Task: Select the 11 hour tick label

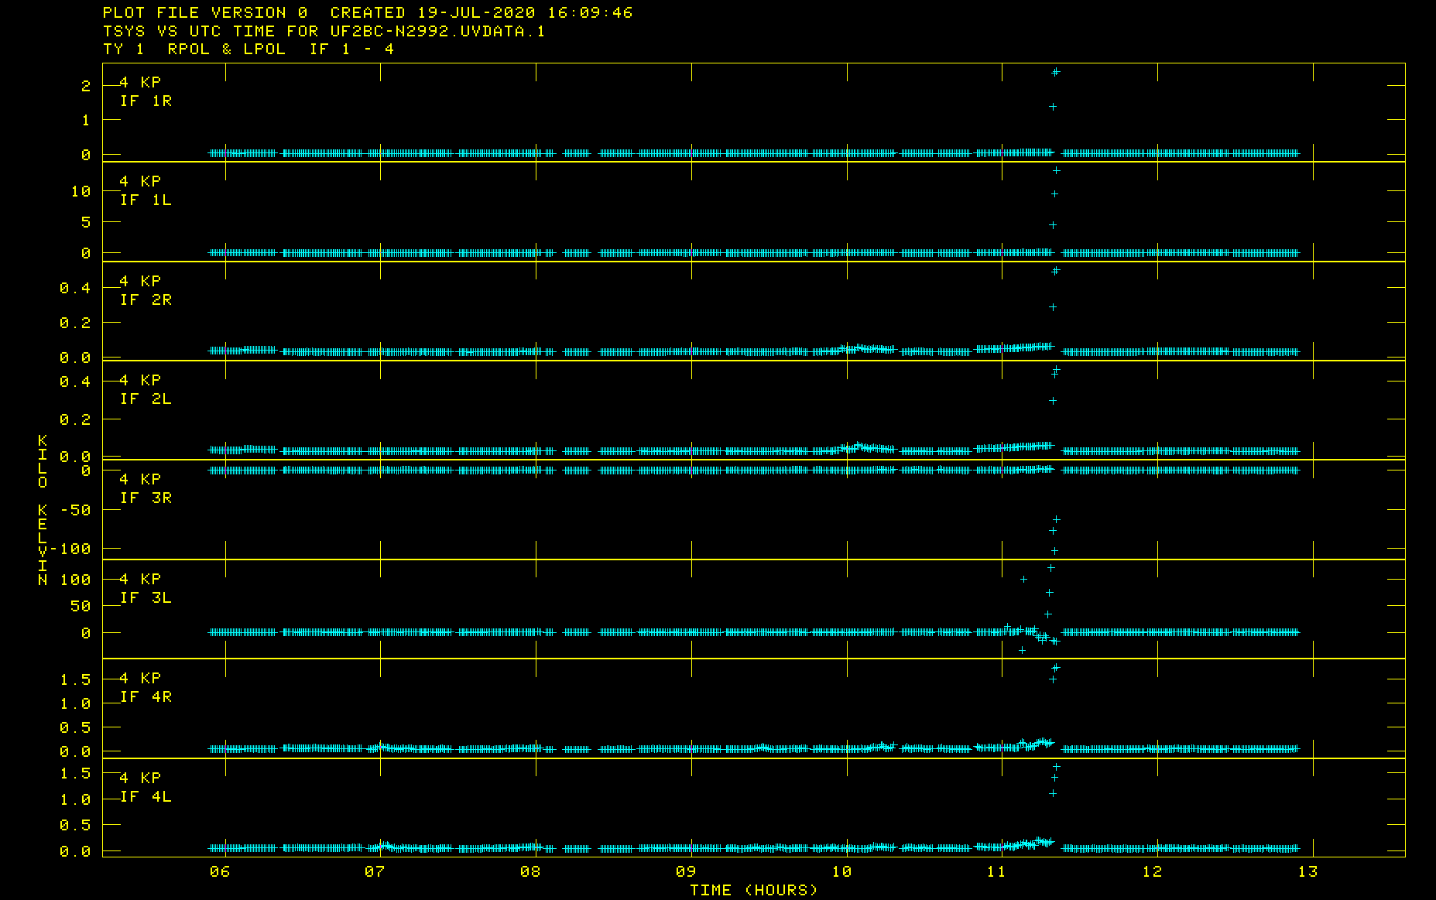Action: click(996, 872)
